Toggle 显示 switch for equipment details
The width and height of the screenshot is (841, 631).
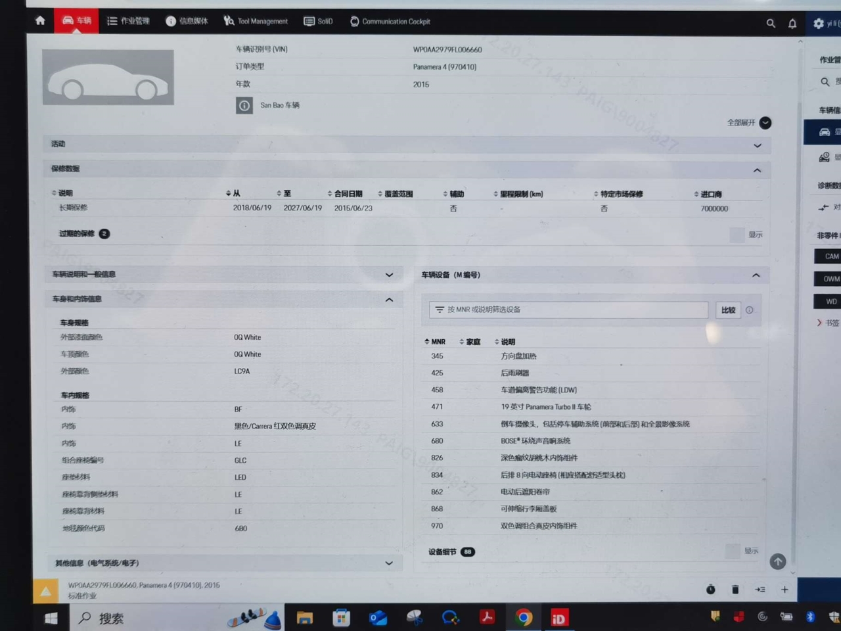[733, 551]
